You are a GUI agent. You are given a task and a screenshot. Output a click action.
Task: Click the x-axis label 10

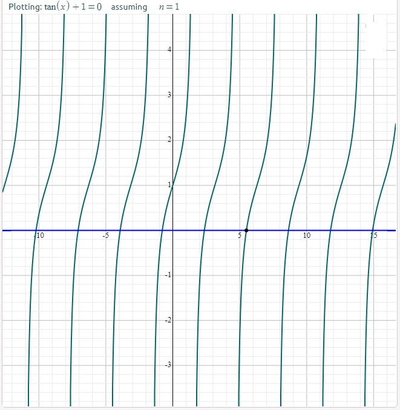point(306,235)
